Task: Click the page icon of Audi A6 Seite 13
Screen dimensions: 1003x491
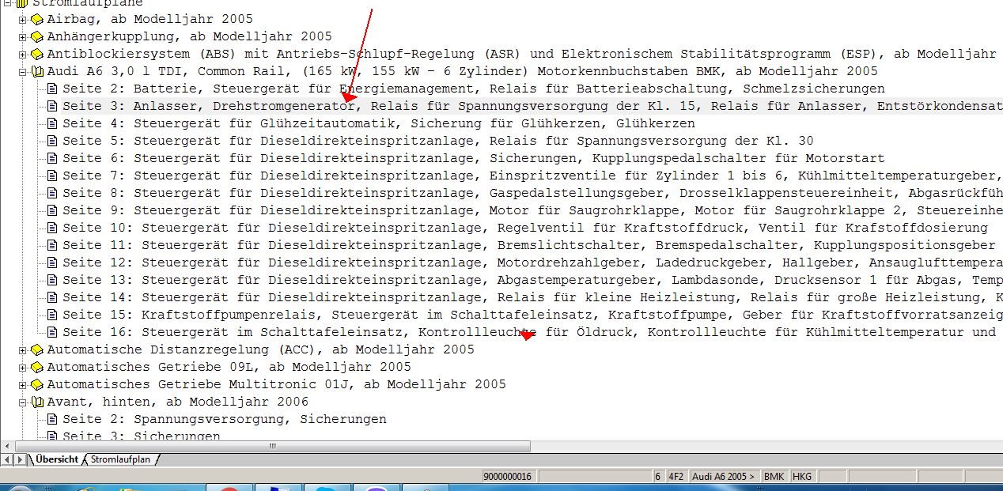Action: pos(52,280)
